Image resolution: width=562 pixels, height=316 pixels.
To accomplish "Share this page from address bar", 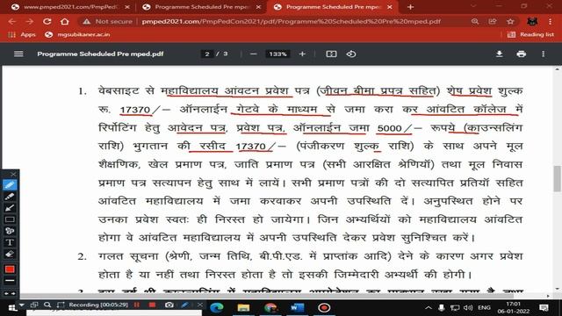I will coord(493,21).
